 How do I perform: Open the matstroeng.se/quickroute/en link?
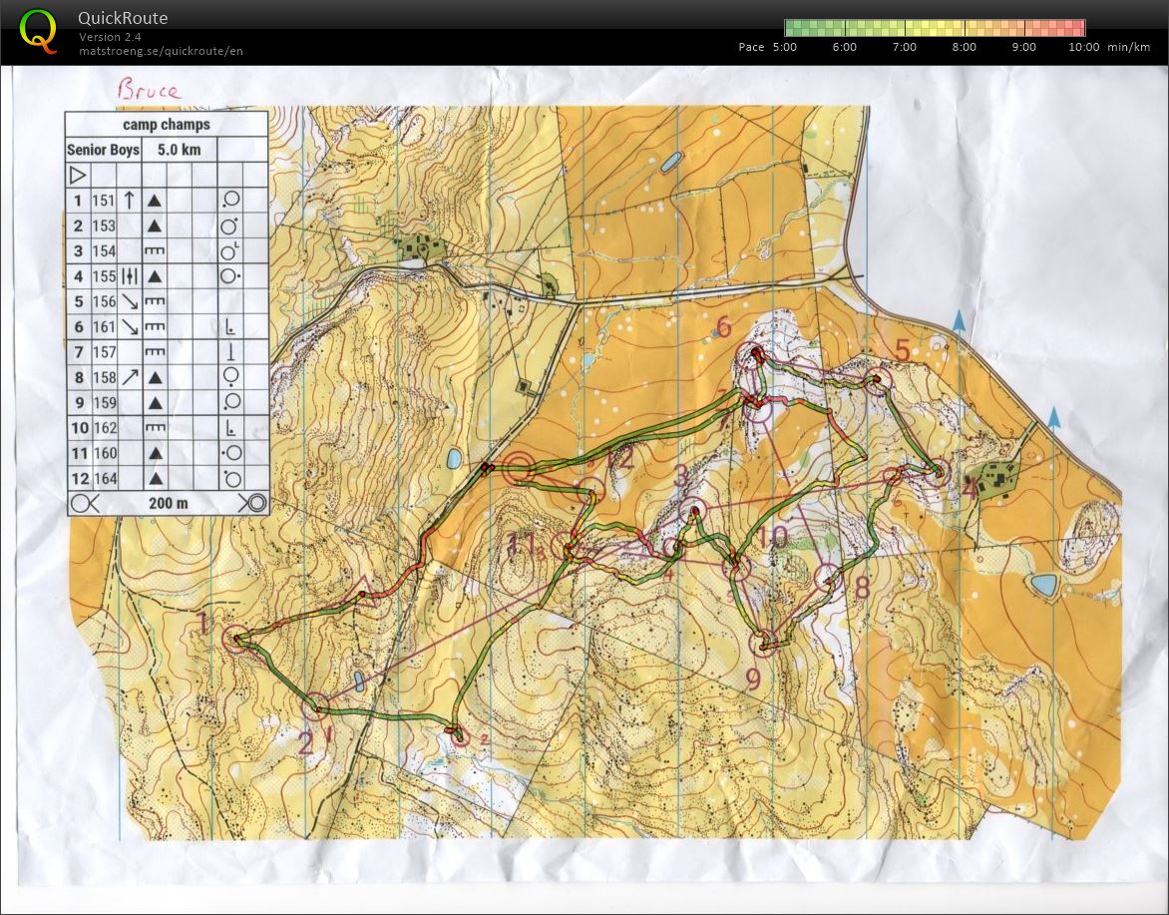coord(161,51)
